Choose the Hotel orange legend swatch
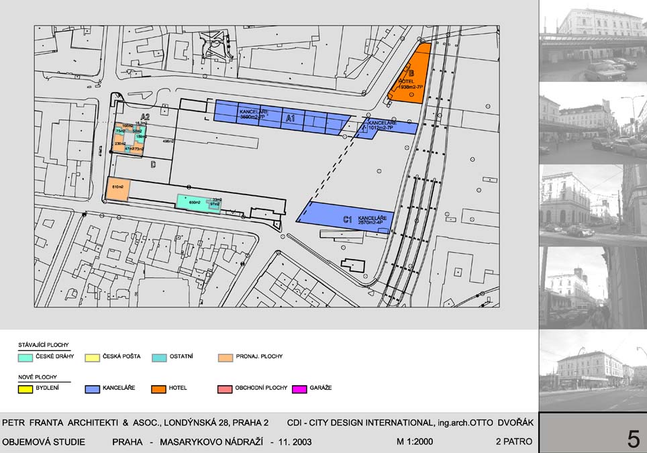The image size is (647, 453). tap(160, 389)
